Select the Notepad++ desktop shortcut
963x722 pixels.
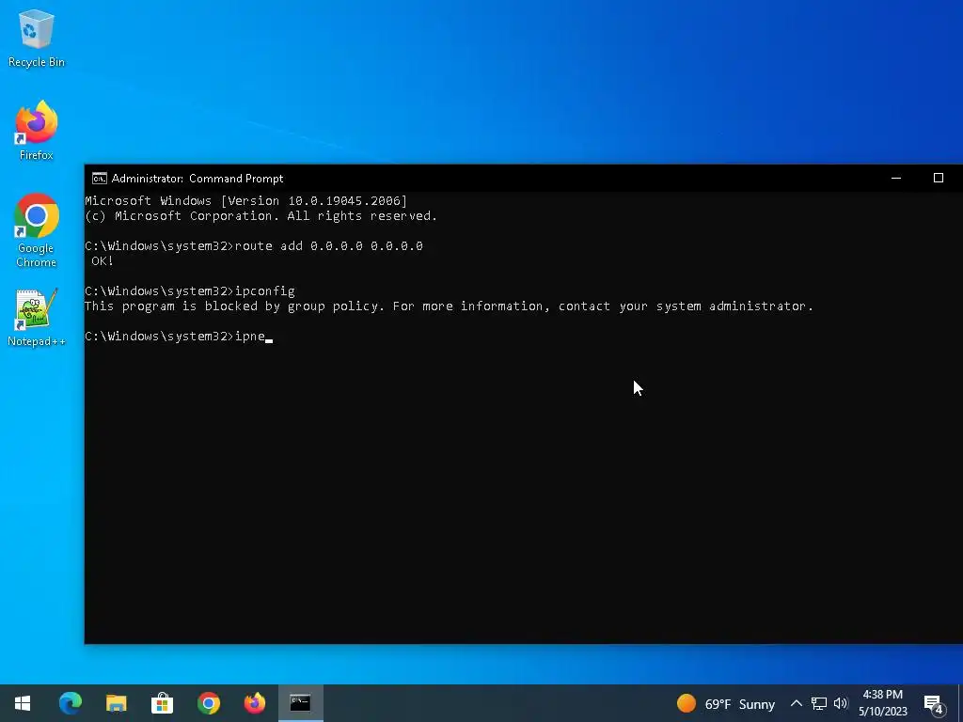point(37,318)
